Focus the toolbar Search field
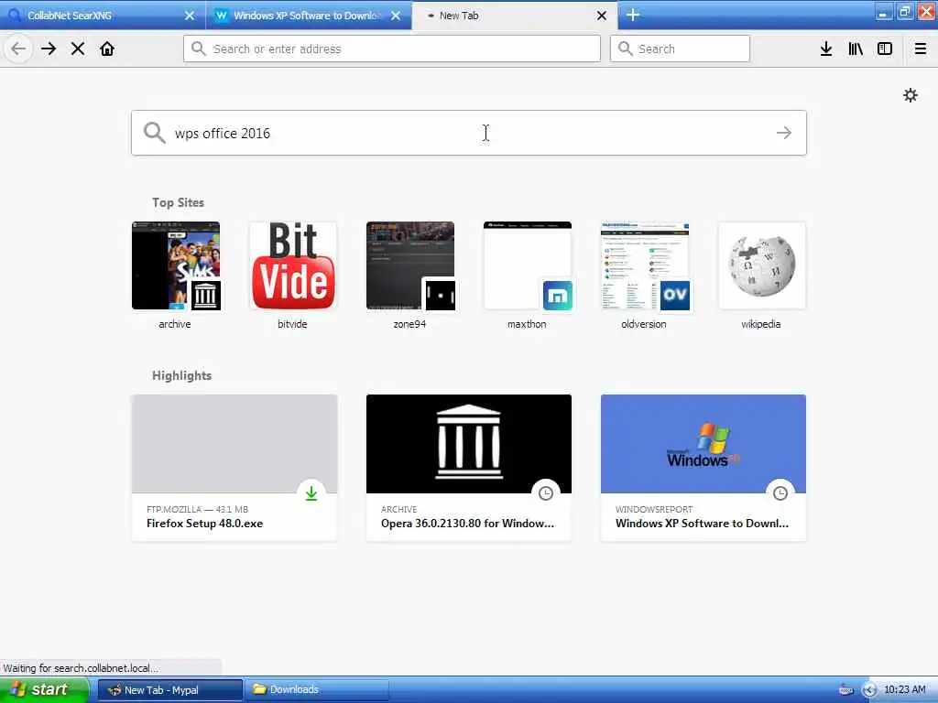 tap(680, 49)
